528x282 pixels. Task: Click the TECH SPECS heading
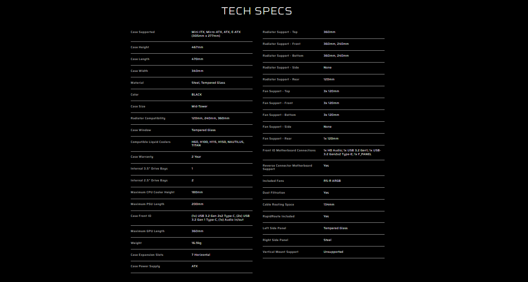point(257,11)
